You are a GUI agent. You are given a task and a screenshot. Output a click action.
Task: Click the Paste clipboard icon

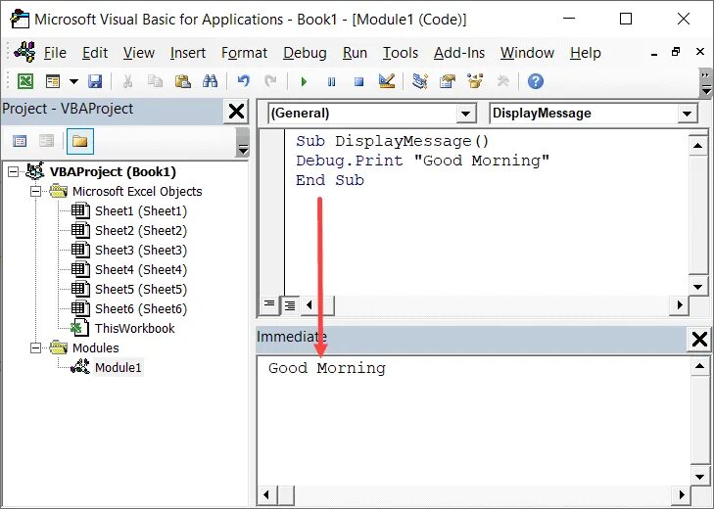click(x=182, y=81)
